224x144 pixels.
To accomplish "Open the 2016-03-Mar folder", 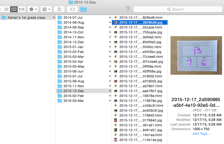I will point(73,101).
